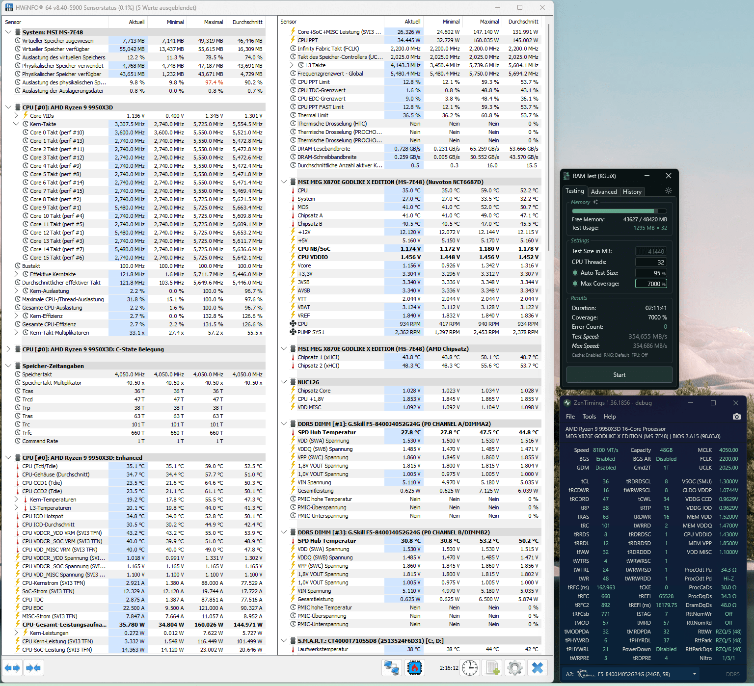The width and height of the screenshot is (754, 686).
Task: Click the CPU Threads input field
Action: point(651,262)
